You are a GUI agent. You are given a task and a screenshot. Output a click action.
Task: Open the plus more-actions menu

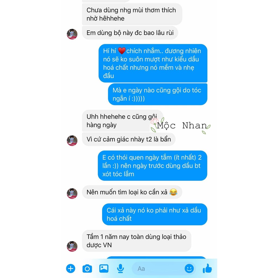(71, 268)
